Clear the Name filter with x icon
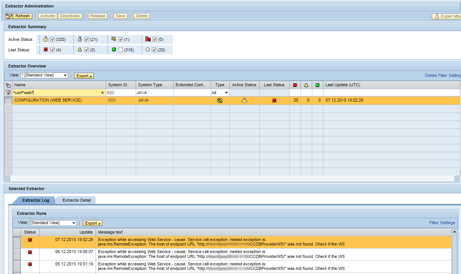This screenshot has height=274, width=461. point(102,93)
